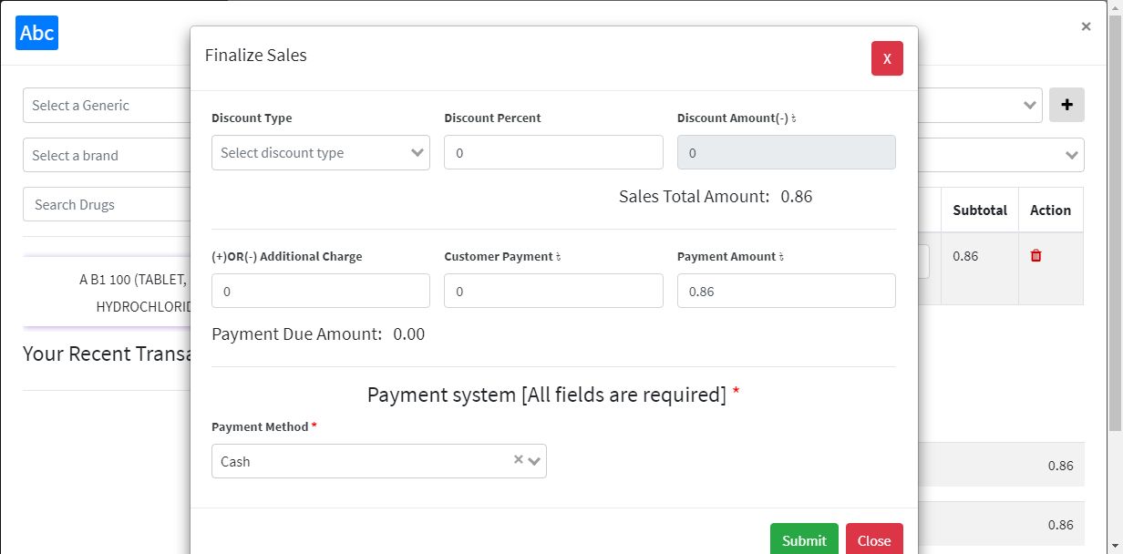Focus the Additional Charge input field
This screenshot has width=1123, height=554.
pos(320,291)
